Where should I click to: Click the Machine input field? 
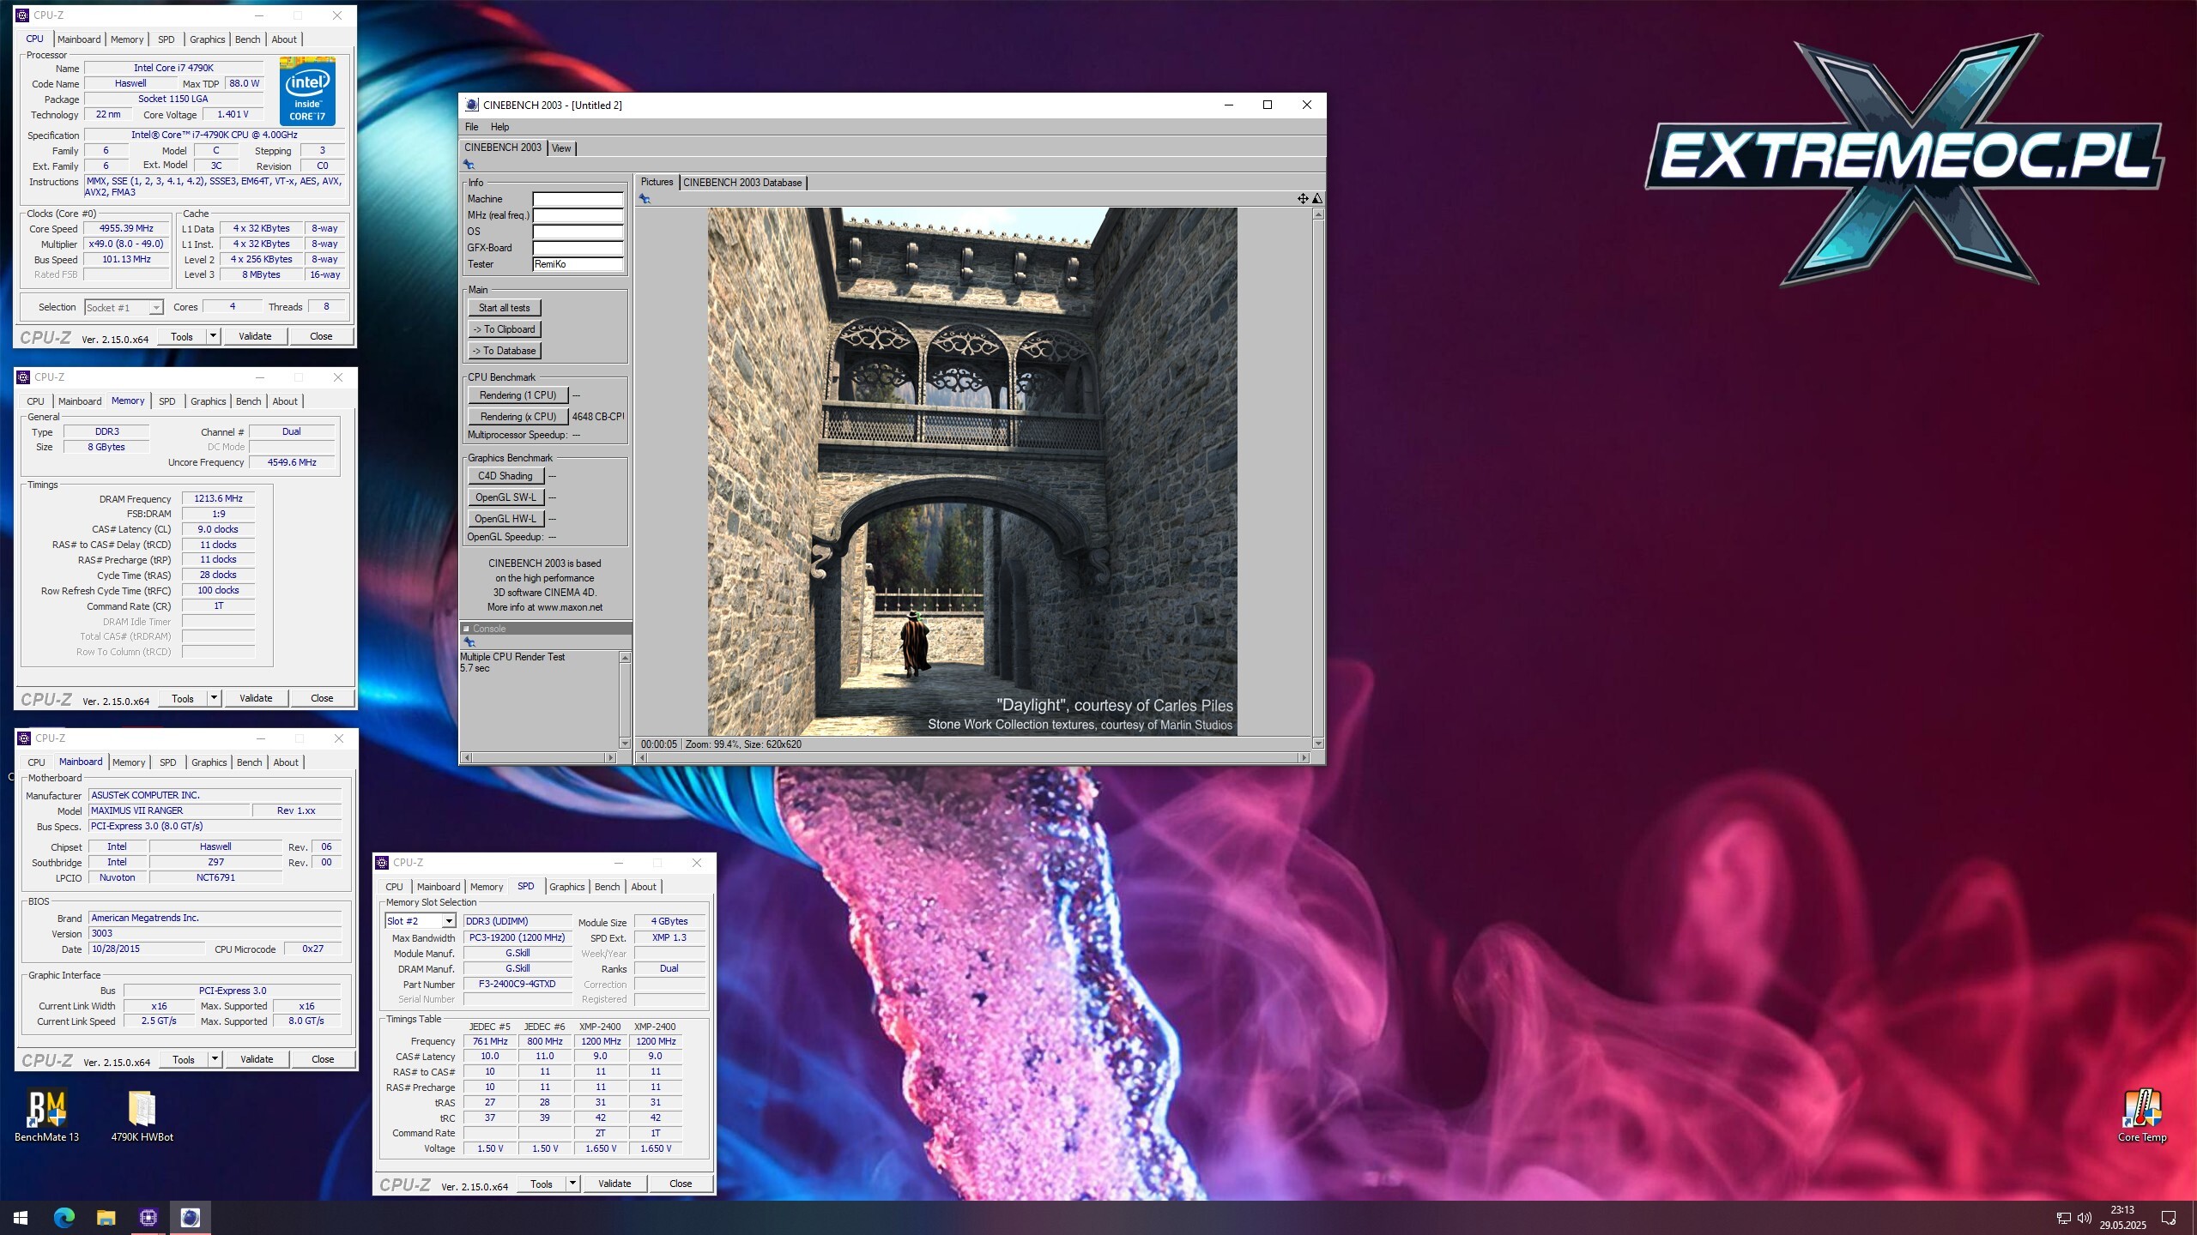pyautogui.click(x=578, y=199)
